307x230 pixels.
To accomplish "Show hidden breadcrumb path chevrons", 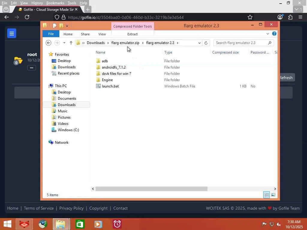I will click(x=83, y=43).
